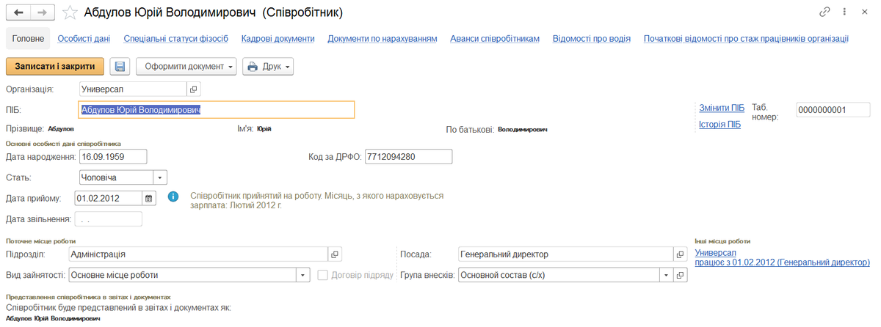Go forward with the right arrow button
The height and width of the screenshot is (327, 881).
(x=43, y=12)
